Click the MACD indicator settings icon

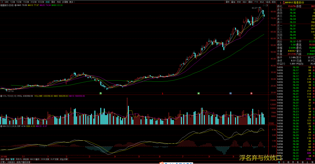1,126
